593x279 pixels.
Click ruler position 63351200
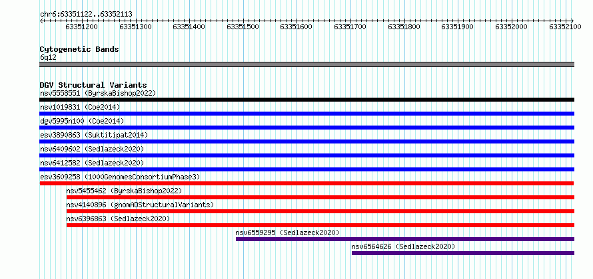(x=81, y=27)
